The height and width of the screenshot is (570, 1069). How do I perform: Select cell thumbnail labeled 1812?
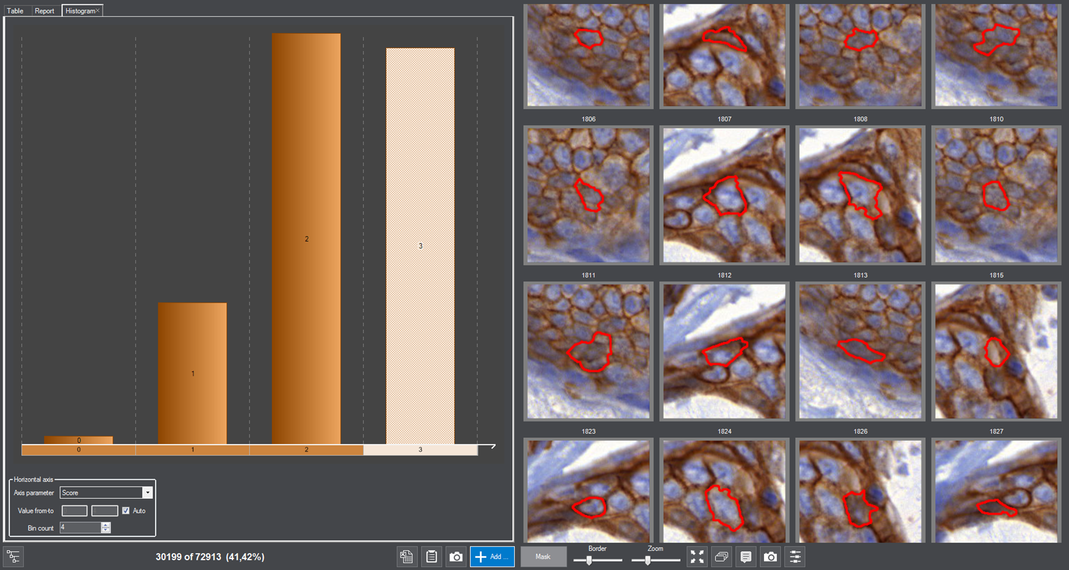[x=724, y=195]
